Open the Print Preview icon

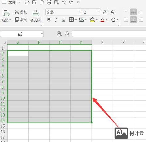pyautogui.click(x=56, y=2)
